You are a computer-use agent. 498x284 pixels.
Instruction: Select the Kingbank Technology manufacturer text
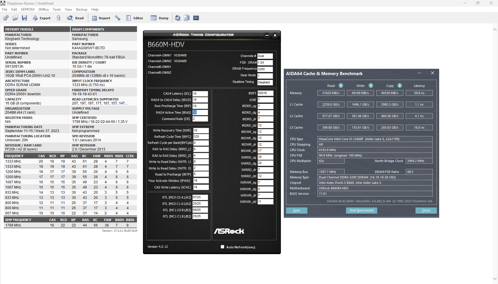point(22,39)
